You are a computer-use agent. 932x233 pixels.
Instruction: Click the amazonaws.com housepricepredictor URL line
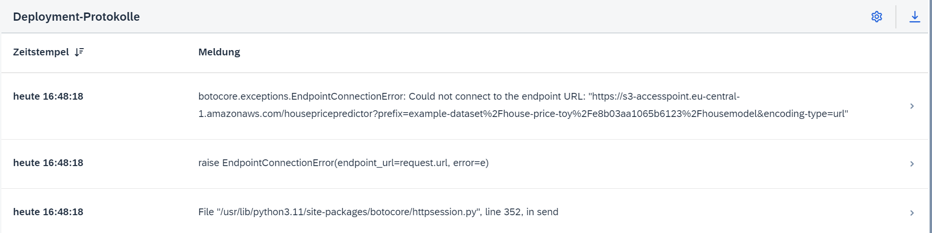click(523, 114)
